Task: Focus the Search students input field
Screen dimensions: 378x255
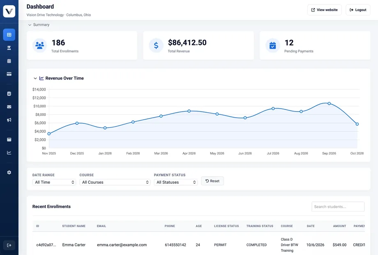Action: pyautogui.click(x=338, y=207)
